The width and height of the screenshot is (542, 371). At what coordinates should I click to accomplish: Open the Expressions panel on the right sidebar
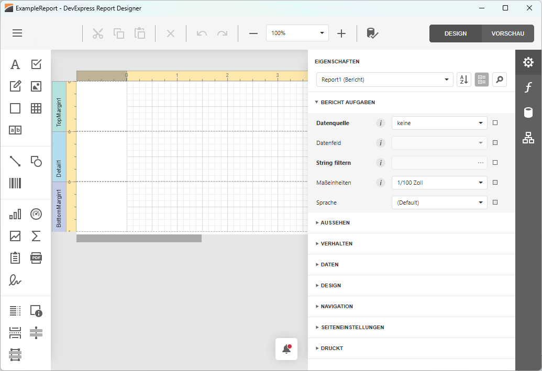click(528, 87)
